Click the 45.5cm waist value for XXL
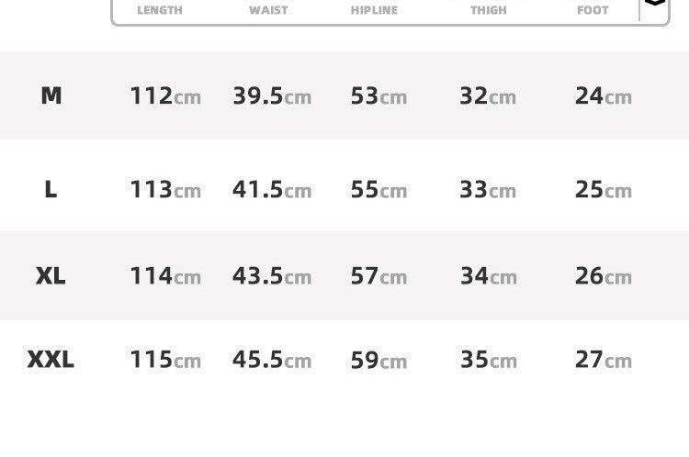This screenshot has width=689, height=457. [x=272, y=360]
